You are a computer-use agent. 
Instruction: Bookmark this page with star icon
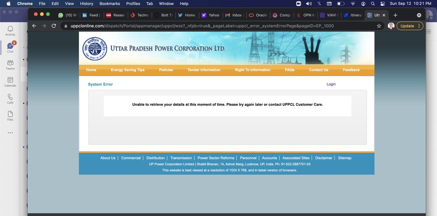pos(379,26)
